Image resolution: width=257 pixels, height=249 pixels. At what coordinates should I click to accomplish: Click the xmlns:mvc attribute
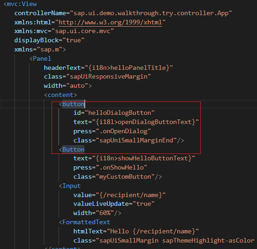64,31
